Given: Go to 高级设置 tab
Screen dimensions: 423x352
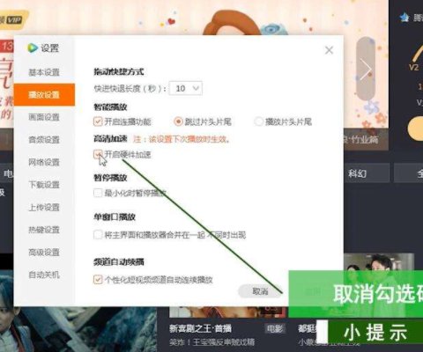Looking at the screenshot, I should pyautogui.click(x=44, y=253).
